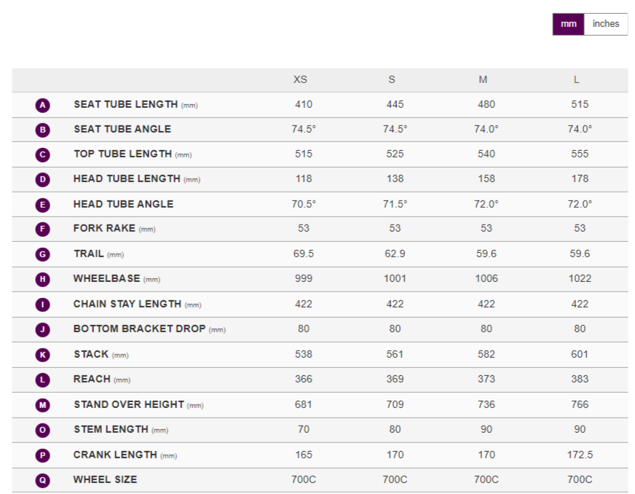Viewport: 635px width, 494px height.
Task: Click the letter E head tube angle icon
Action: click(43, 205)
